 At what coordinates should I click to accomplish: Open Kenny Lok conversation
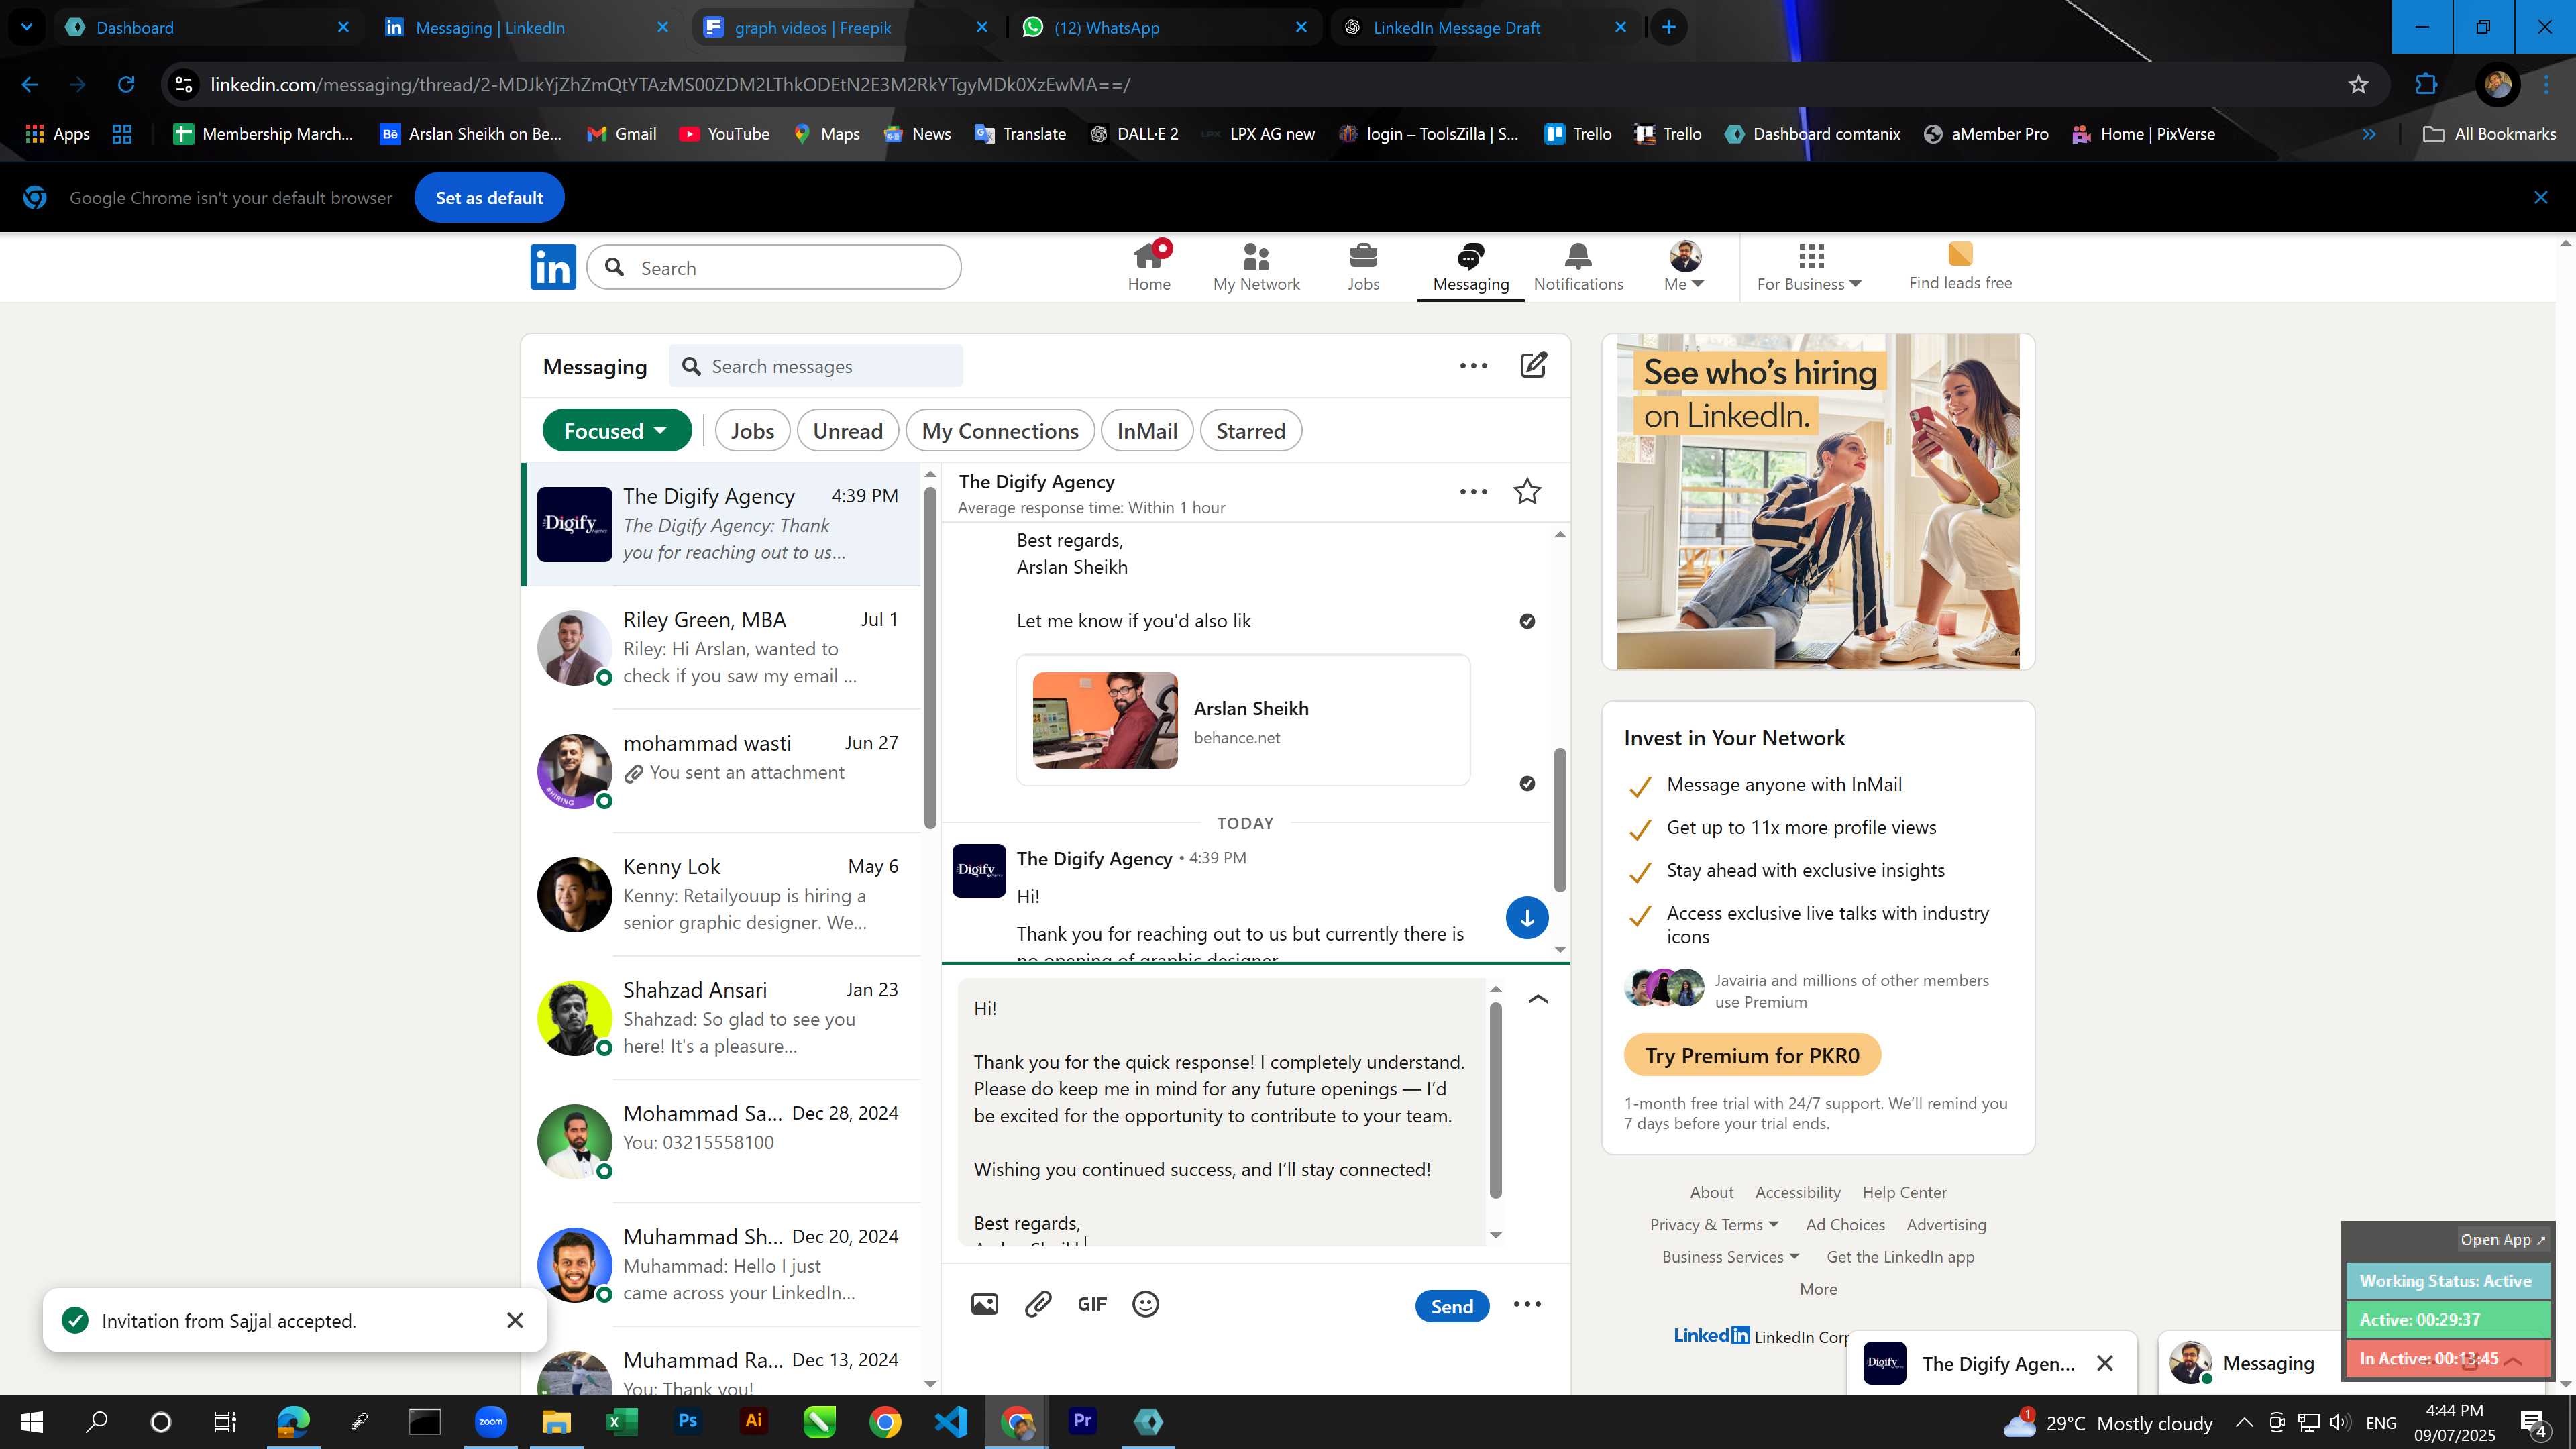coord(721,895)
